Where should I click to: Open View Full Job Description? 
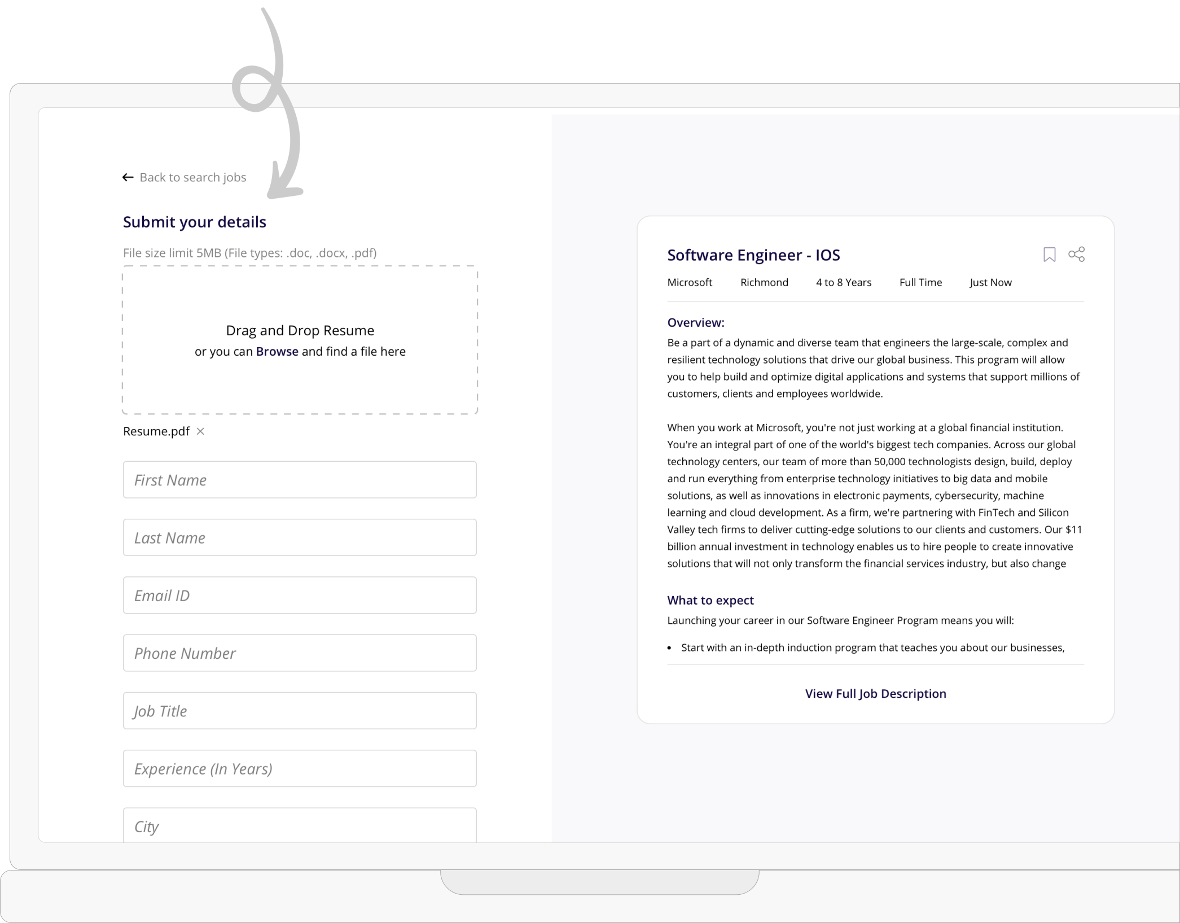tap(875, 693)
